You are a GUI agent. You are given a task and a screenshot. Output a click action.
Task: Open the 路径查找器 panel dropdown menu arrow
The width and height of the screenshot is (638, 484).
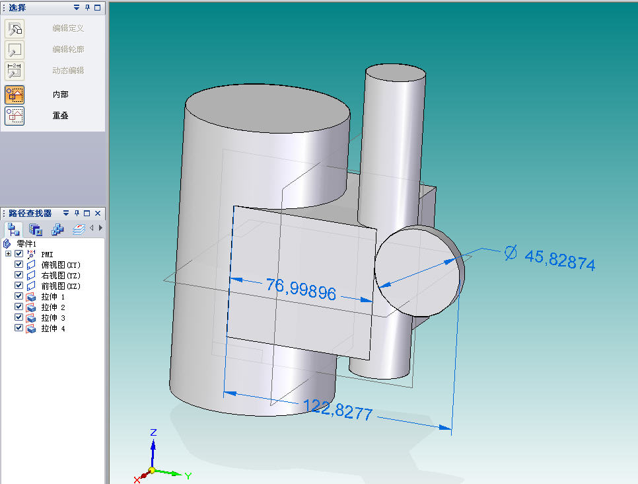coord(66,213)
